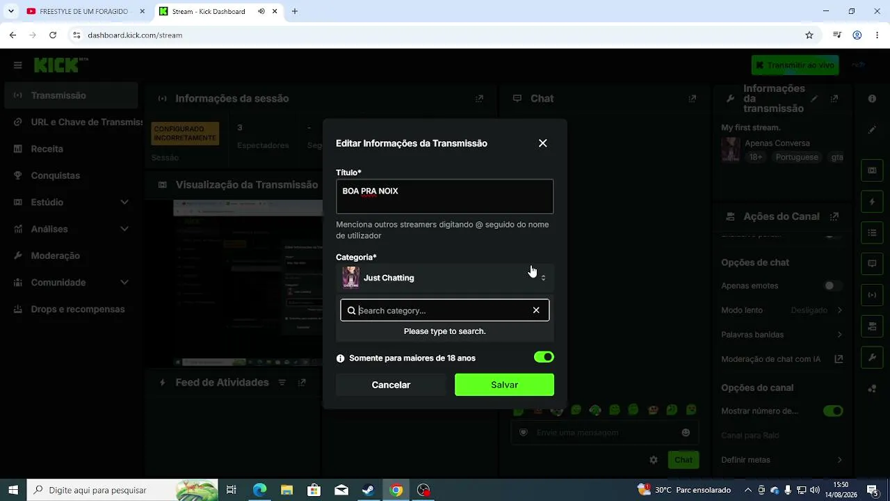
Task: Filter the Feed de Atividades
Action: coord(282,383)
